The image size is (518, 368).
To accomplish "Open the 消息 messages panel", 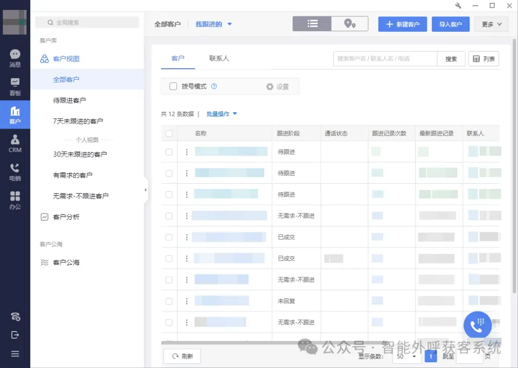I will tap(15, 58).
